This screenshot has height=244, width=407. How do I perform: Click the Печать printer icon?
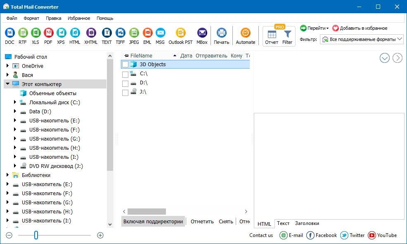[221, 33]
